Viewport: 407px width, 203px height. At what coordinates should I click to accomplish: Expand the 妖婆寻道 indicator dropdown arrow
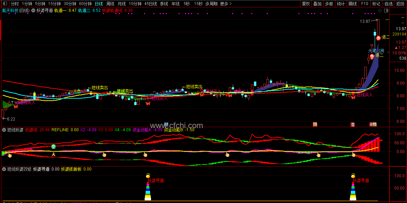33,10
